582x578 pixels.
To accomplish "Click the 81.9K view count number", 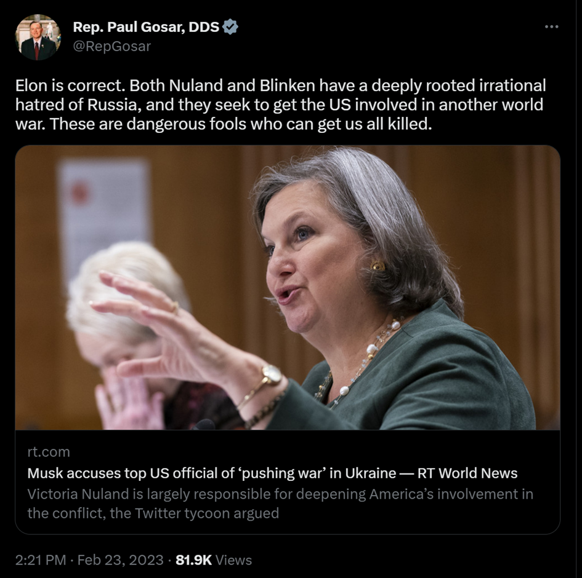I will pyautogui.click(x=193, y=560).
